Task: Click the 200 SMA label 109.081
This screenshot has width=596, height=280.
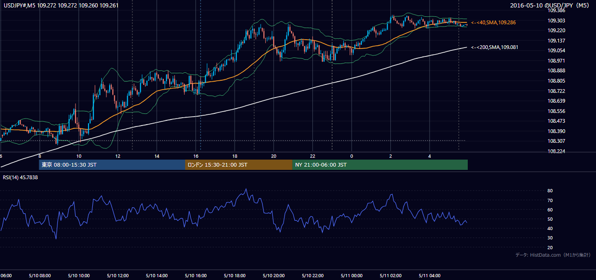Action: point(494,47)
